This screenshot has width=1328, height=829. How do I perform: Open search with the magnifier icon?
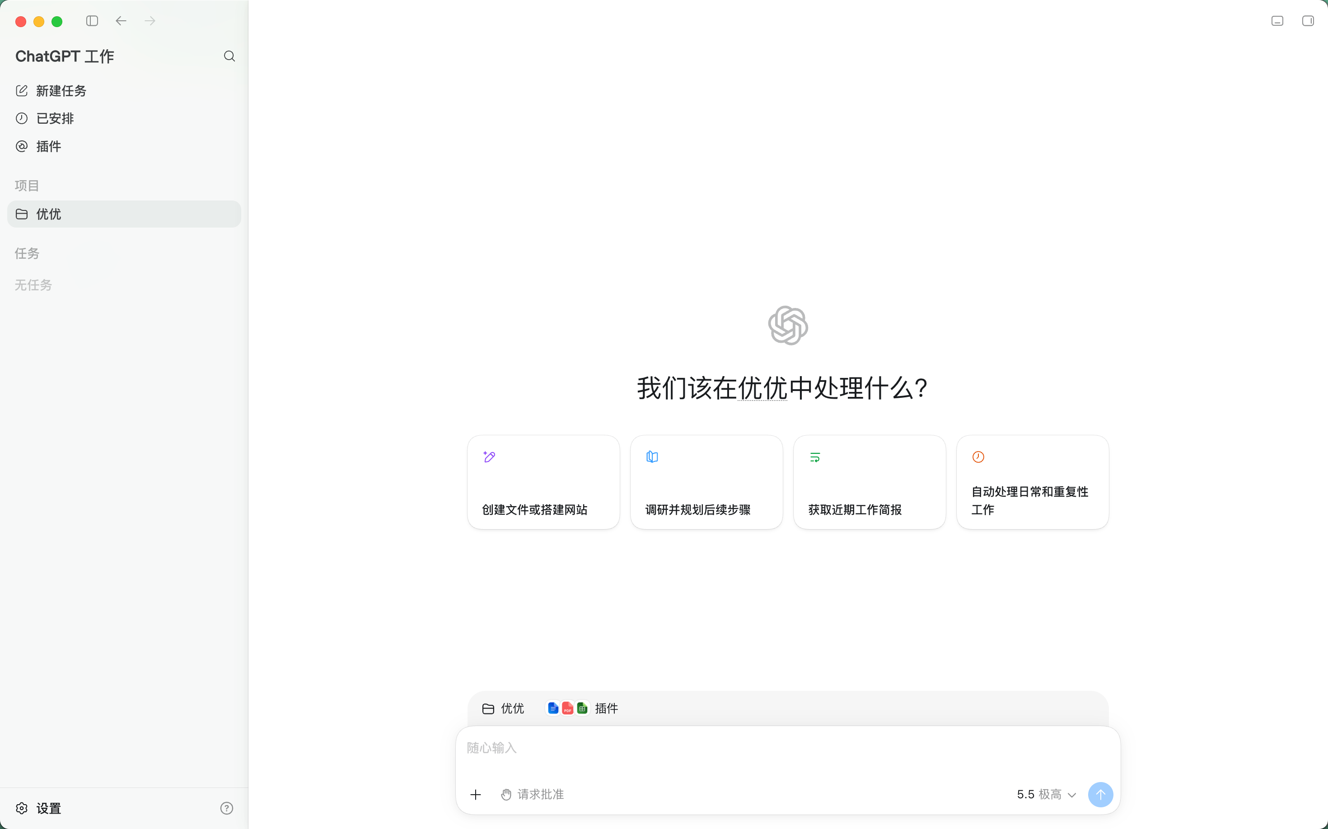(229, 56)
